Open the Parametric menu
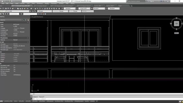 tap(54, 3)
